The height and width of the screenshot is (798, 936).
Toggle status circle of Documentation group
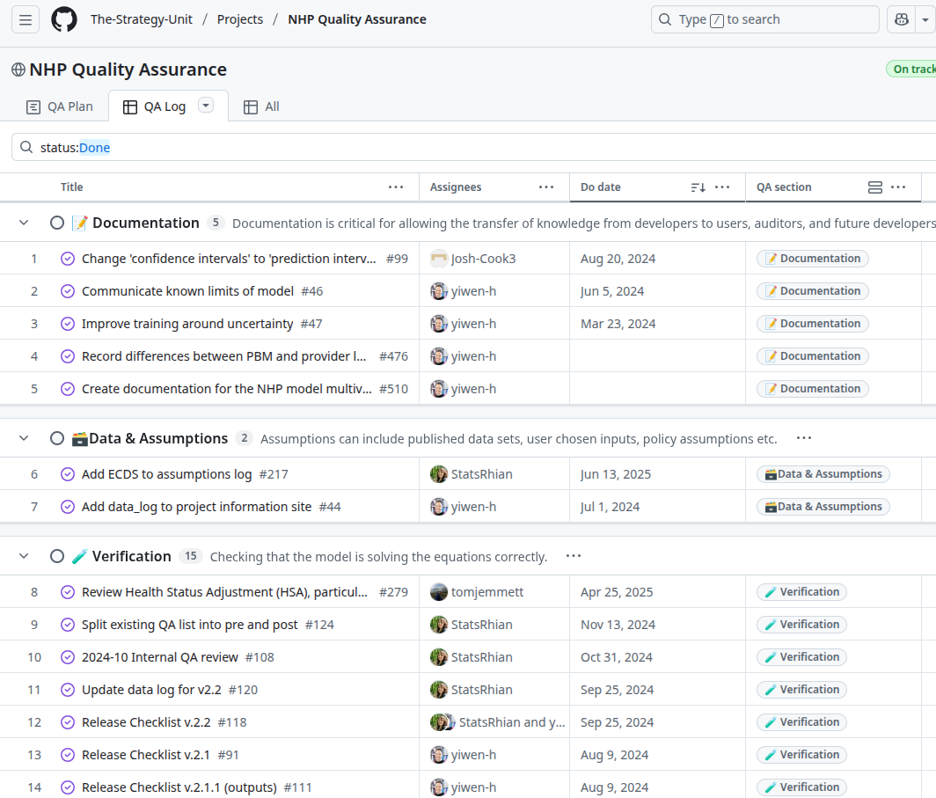coord(57,223)
